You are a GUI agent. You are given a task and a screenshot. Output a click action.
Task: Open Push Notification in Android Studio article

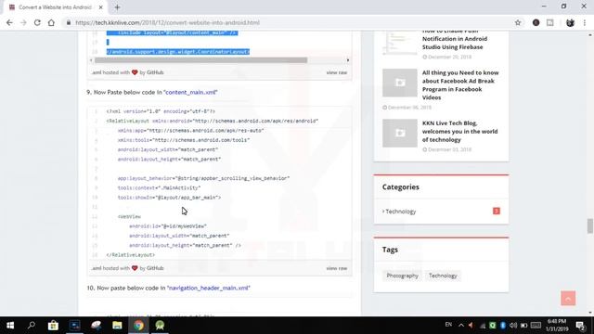455,39
